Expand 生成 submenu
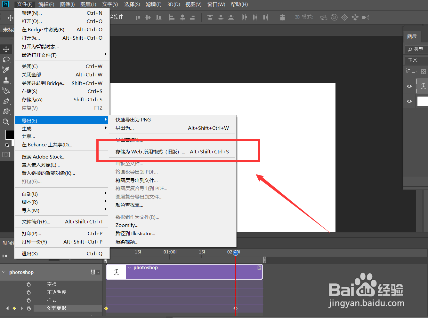Image resolution: width=428 pixels, height=318 pixels. click(x=105, y=128)
